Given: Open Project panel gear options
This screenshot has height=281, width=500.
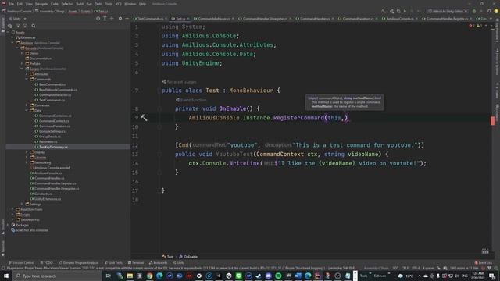Looking at the screenshot, I should click(120, 19).
